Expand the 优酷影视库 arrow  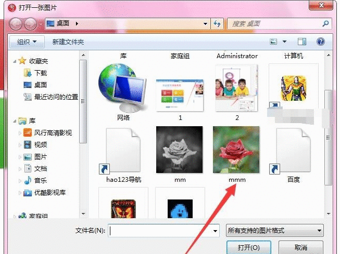coord(20,193)
